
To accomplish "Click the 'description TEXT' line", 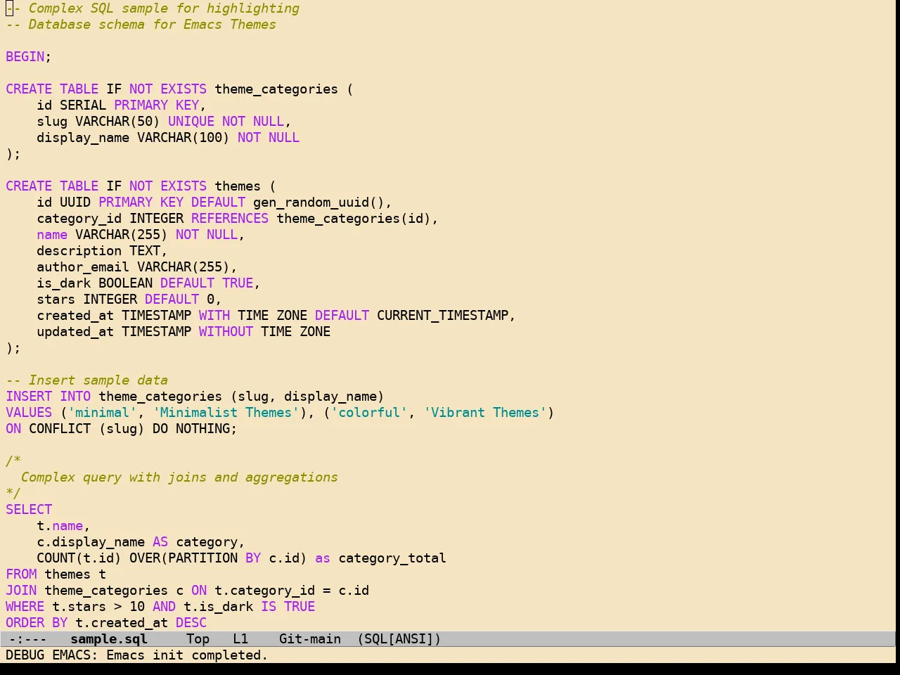I will [x=102, y=251].
